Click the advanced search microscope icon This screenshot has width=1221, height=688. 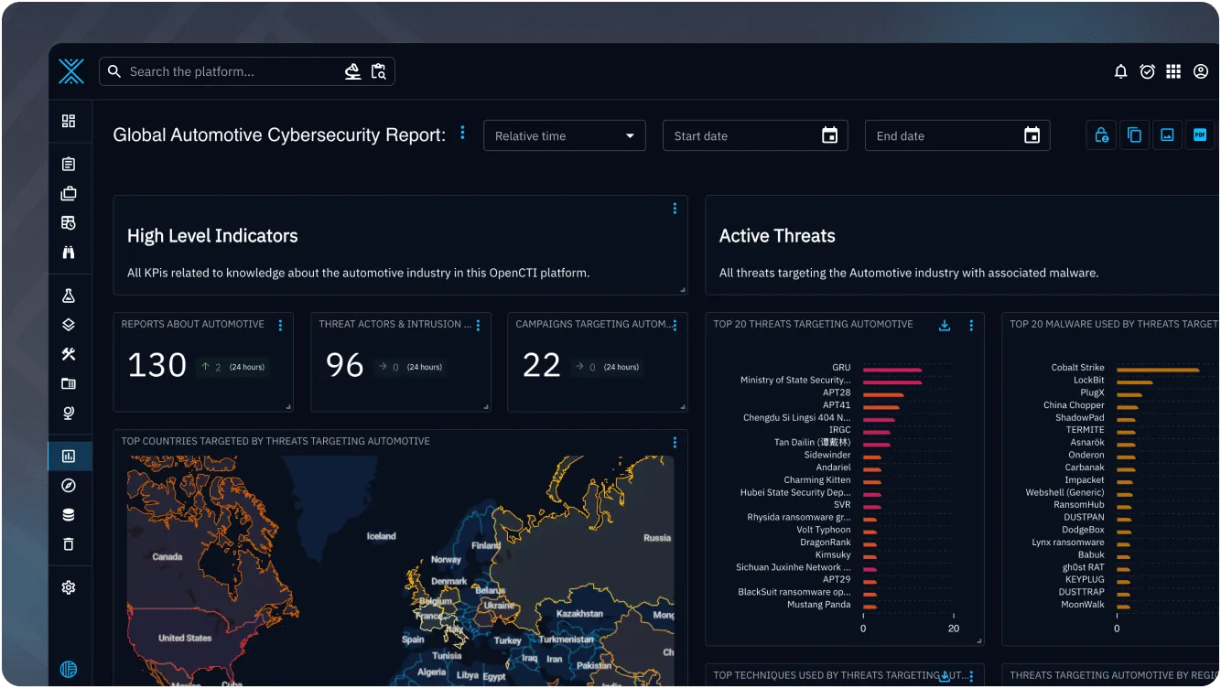(352, 71)
